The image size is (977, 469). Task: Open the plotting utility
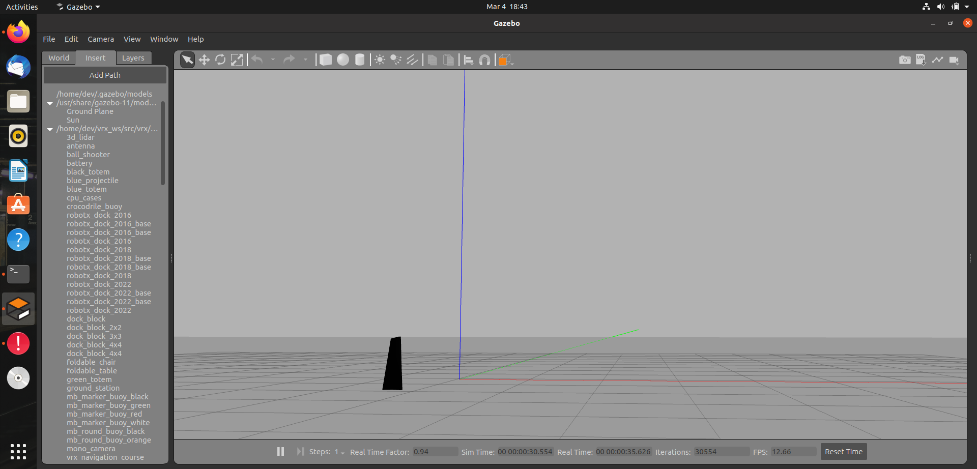point(938,60)
